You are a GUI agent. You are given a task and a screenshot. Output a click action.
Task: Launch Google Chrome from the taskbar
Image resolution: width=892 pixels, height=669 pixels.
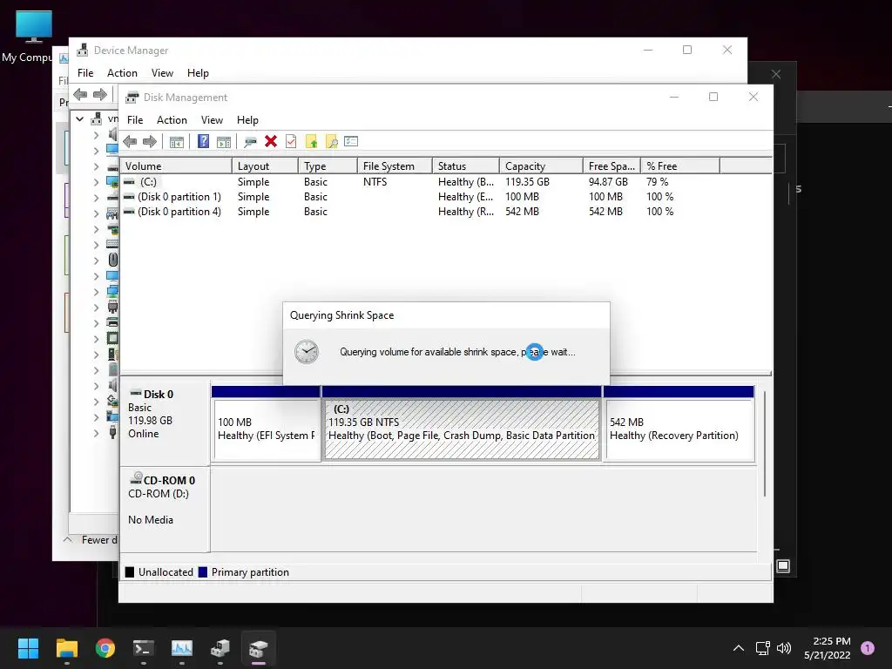coord(105,648)
